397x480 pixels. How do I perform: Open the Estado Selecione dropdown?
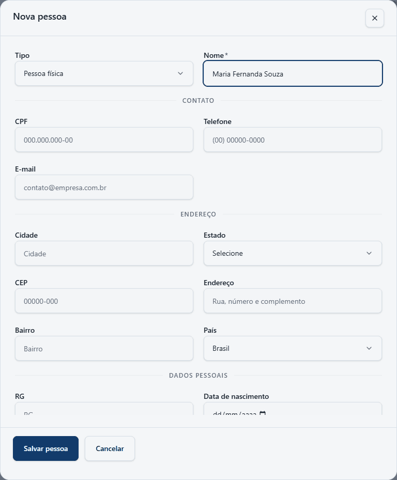point(293,253)
